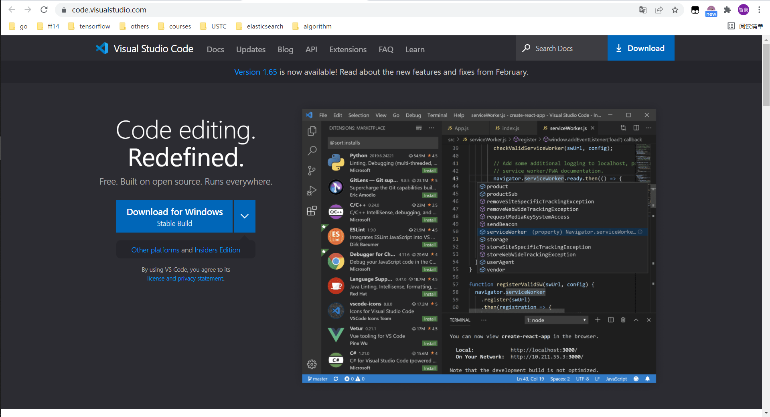This screenshot has width=770, height=417.
Task: Open the Extensions nav item
Action: 348,49
